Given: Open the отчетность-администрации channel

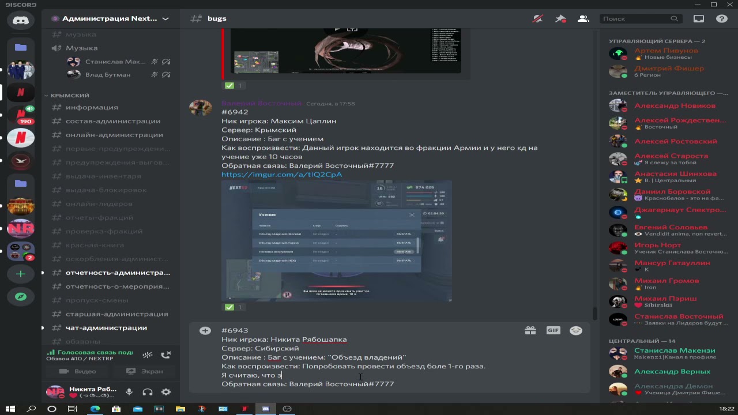Looking at the screenshot, I should (110, 273).
